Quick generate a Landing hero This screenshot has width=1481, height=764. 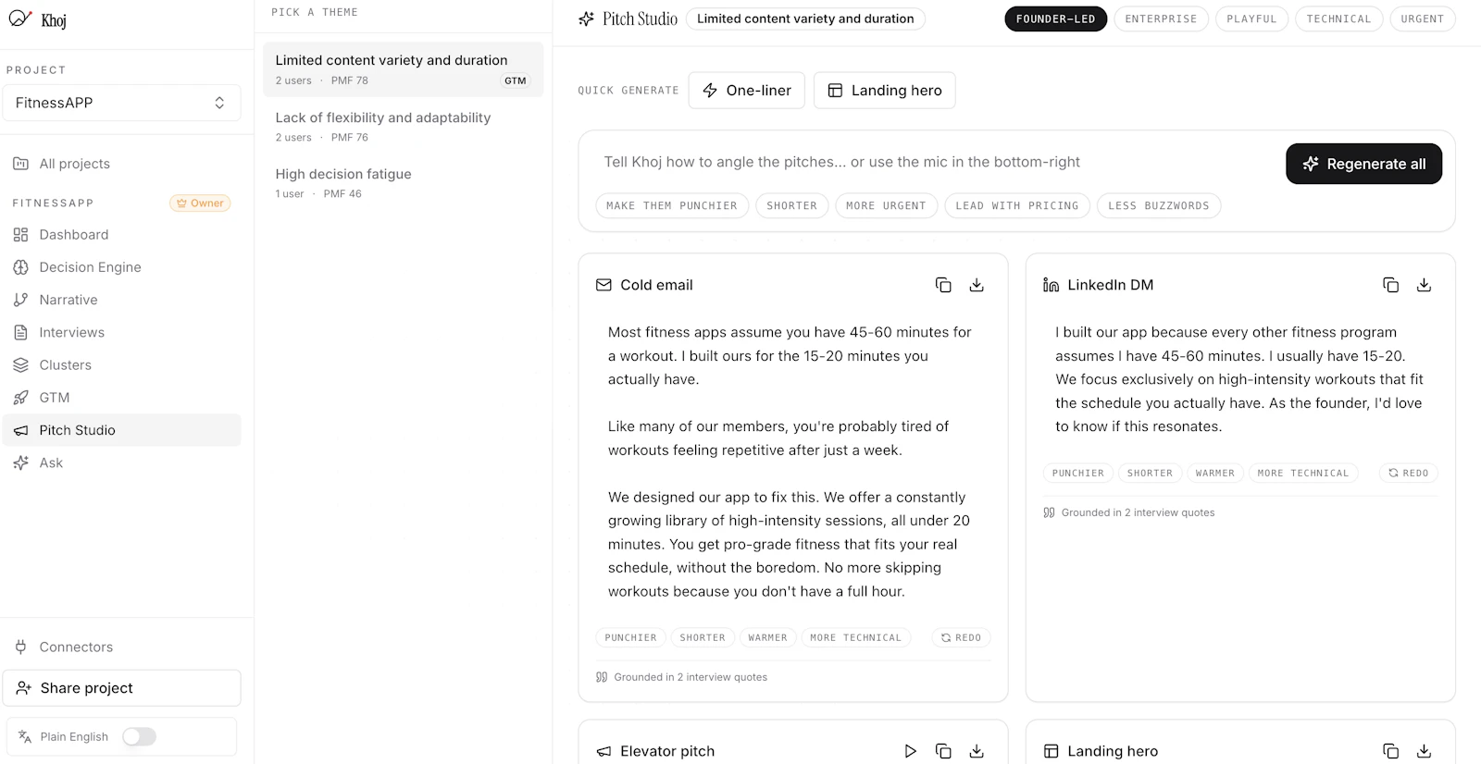tap(884, 91)
